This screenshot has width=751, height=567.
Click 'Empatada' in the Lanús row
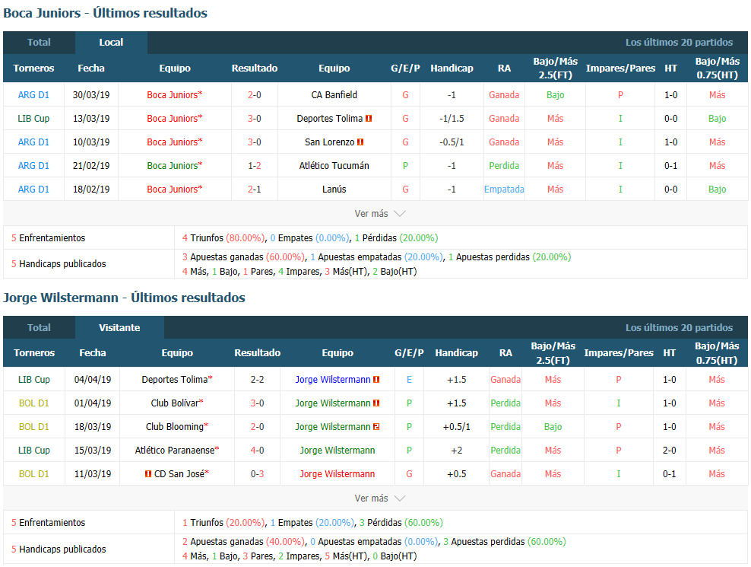[x=504, y=189]
